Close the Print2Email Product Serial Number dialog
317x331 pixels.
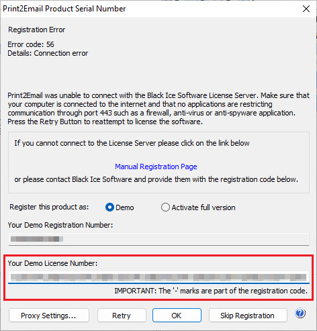coord(306,9)
